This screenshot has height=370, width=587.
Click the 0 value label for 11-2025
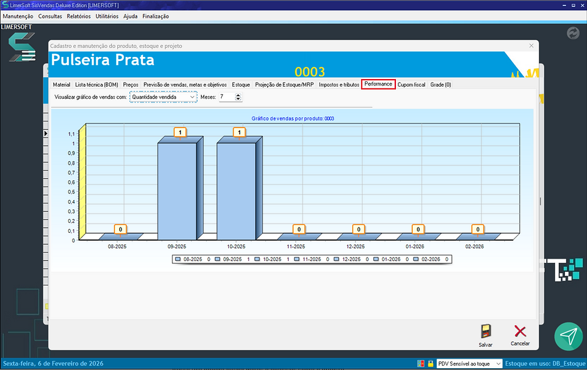[299, 229]
